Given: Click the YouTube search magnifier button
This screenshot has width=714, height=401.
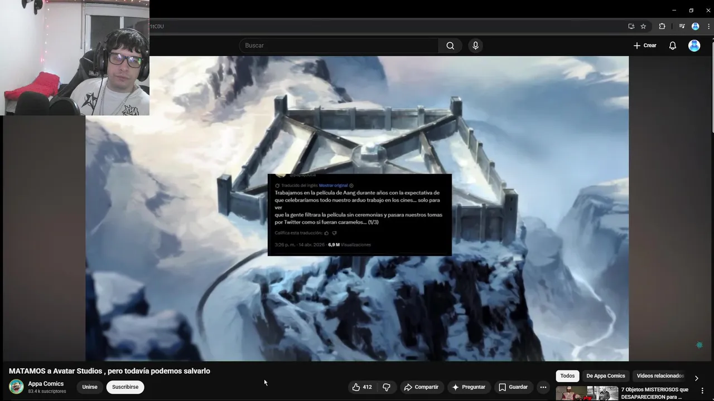Looking at the screenshot, I should [x=450, y=46].
